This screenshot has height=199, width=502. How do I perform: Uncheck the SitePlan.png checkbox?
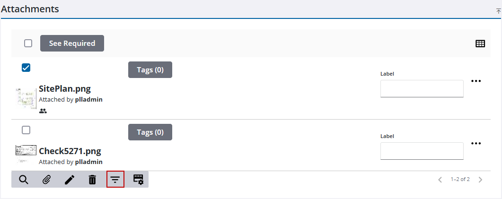(x=26, y=68)
